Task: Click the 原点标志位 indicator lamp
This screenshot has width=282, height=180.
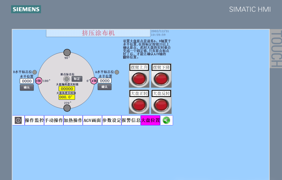Action: tap(67, 79)
